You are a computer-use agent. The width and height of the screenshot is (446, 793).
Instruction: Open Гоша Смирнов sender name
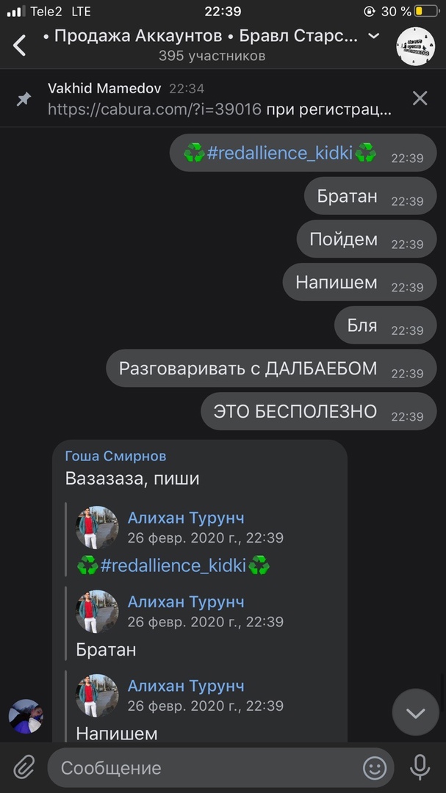pos(116,456)
